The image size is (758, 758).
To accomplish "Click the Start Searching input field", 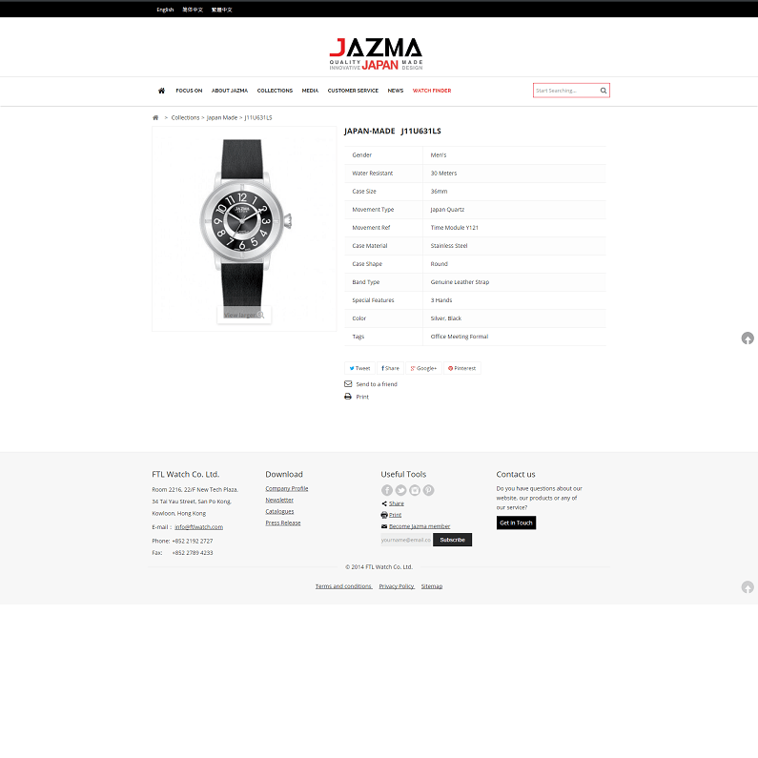I will 566,91.
